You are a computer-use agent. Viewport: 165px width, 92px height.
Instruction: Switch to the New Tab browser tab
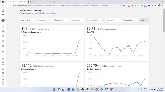pyautogui.click(x=39, y=2)
